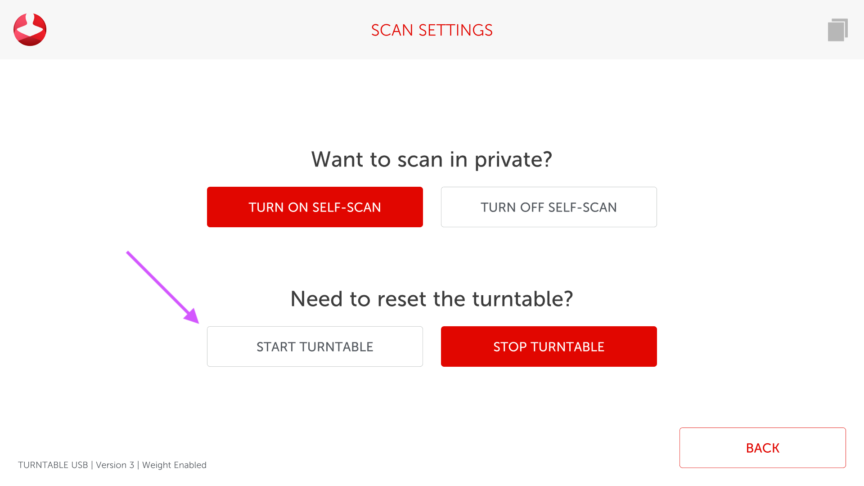Click the 'TURNTABLE USB' status text
The height and width of the screenshot is (486, 864).
[53, 465]
